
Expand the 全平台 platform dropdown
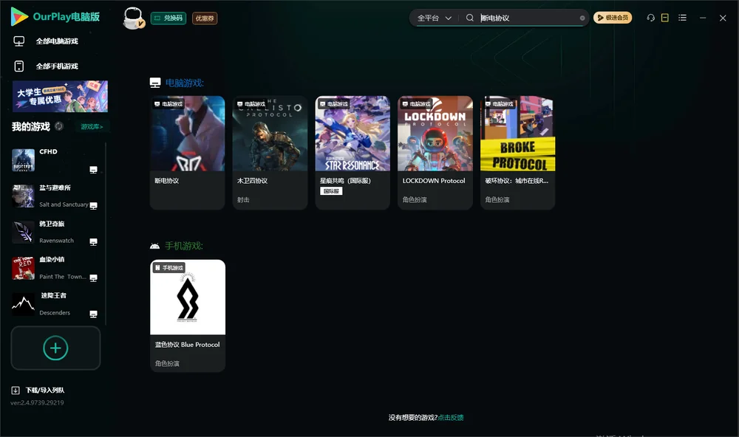[434, 18]
